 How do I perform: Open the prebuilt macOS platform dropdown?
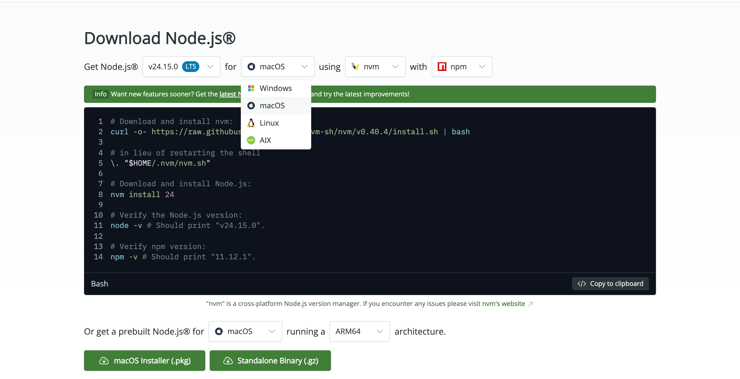point(245,331)
